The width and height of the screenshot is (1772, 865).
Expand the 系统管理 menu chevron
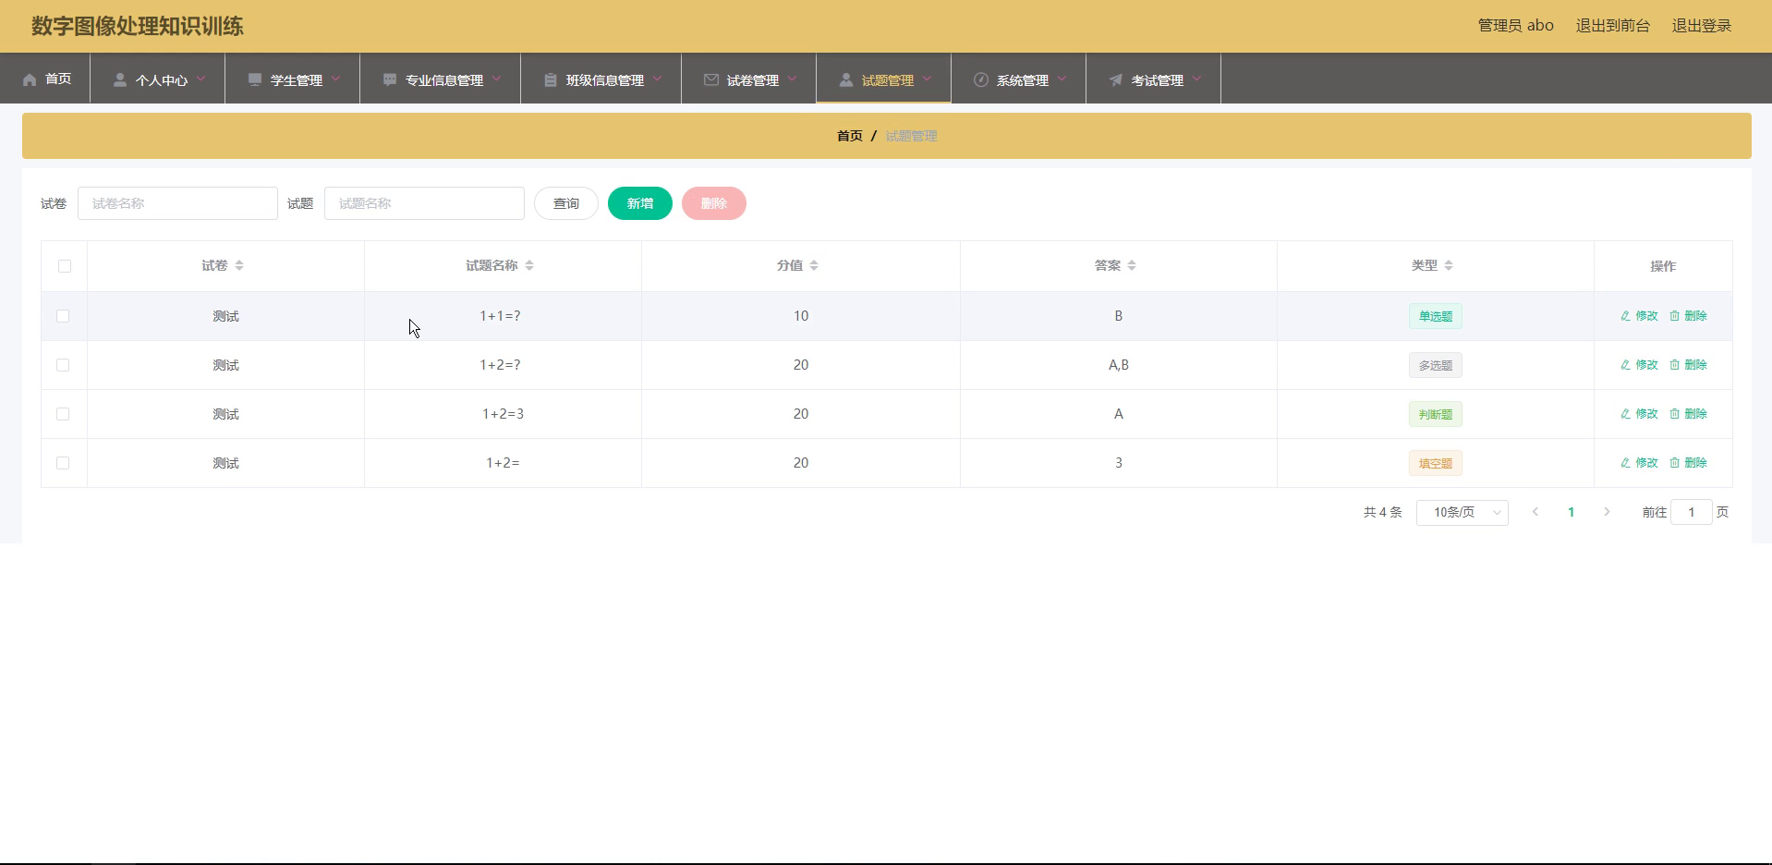(x=1062, y=79)
